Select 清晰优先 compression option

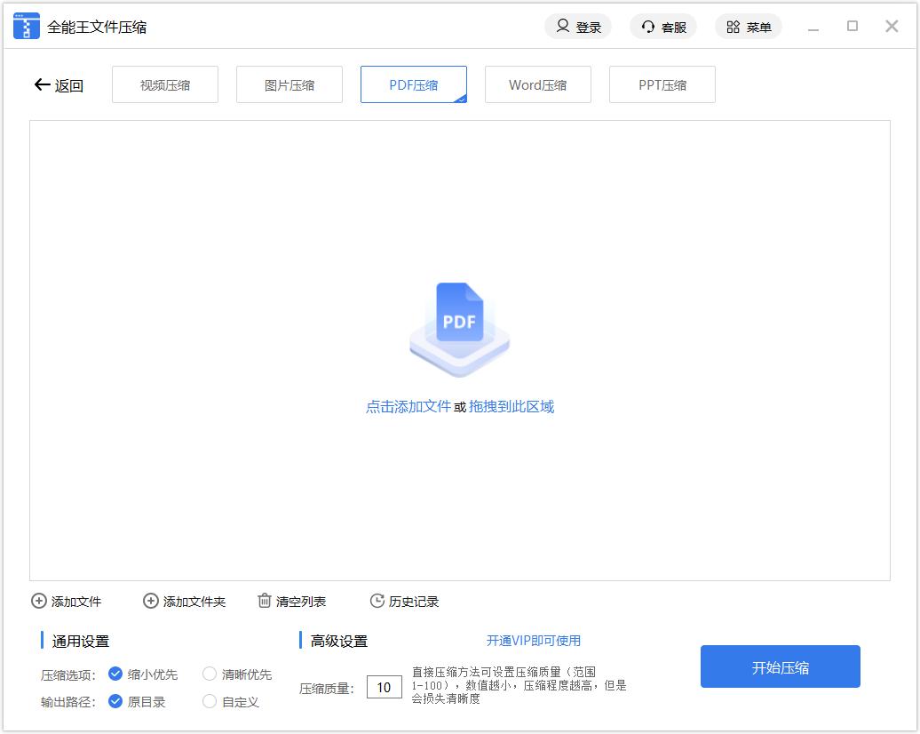click(x=210, y=674)
